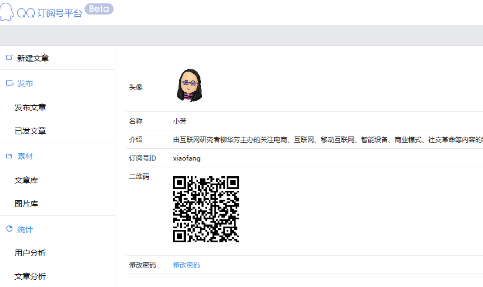
Task: Click the profile avatar image
Action: [189, 85]
